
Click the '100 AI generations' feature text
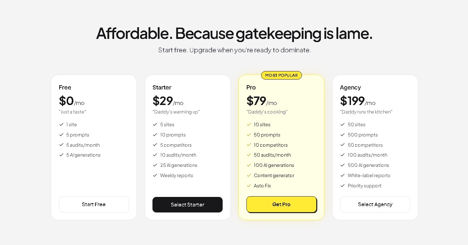274,165
